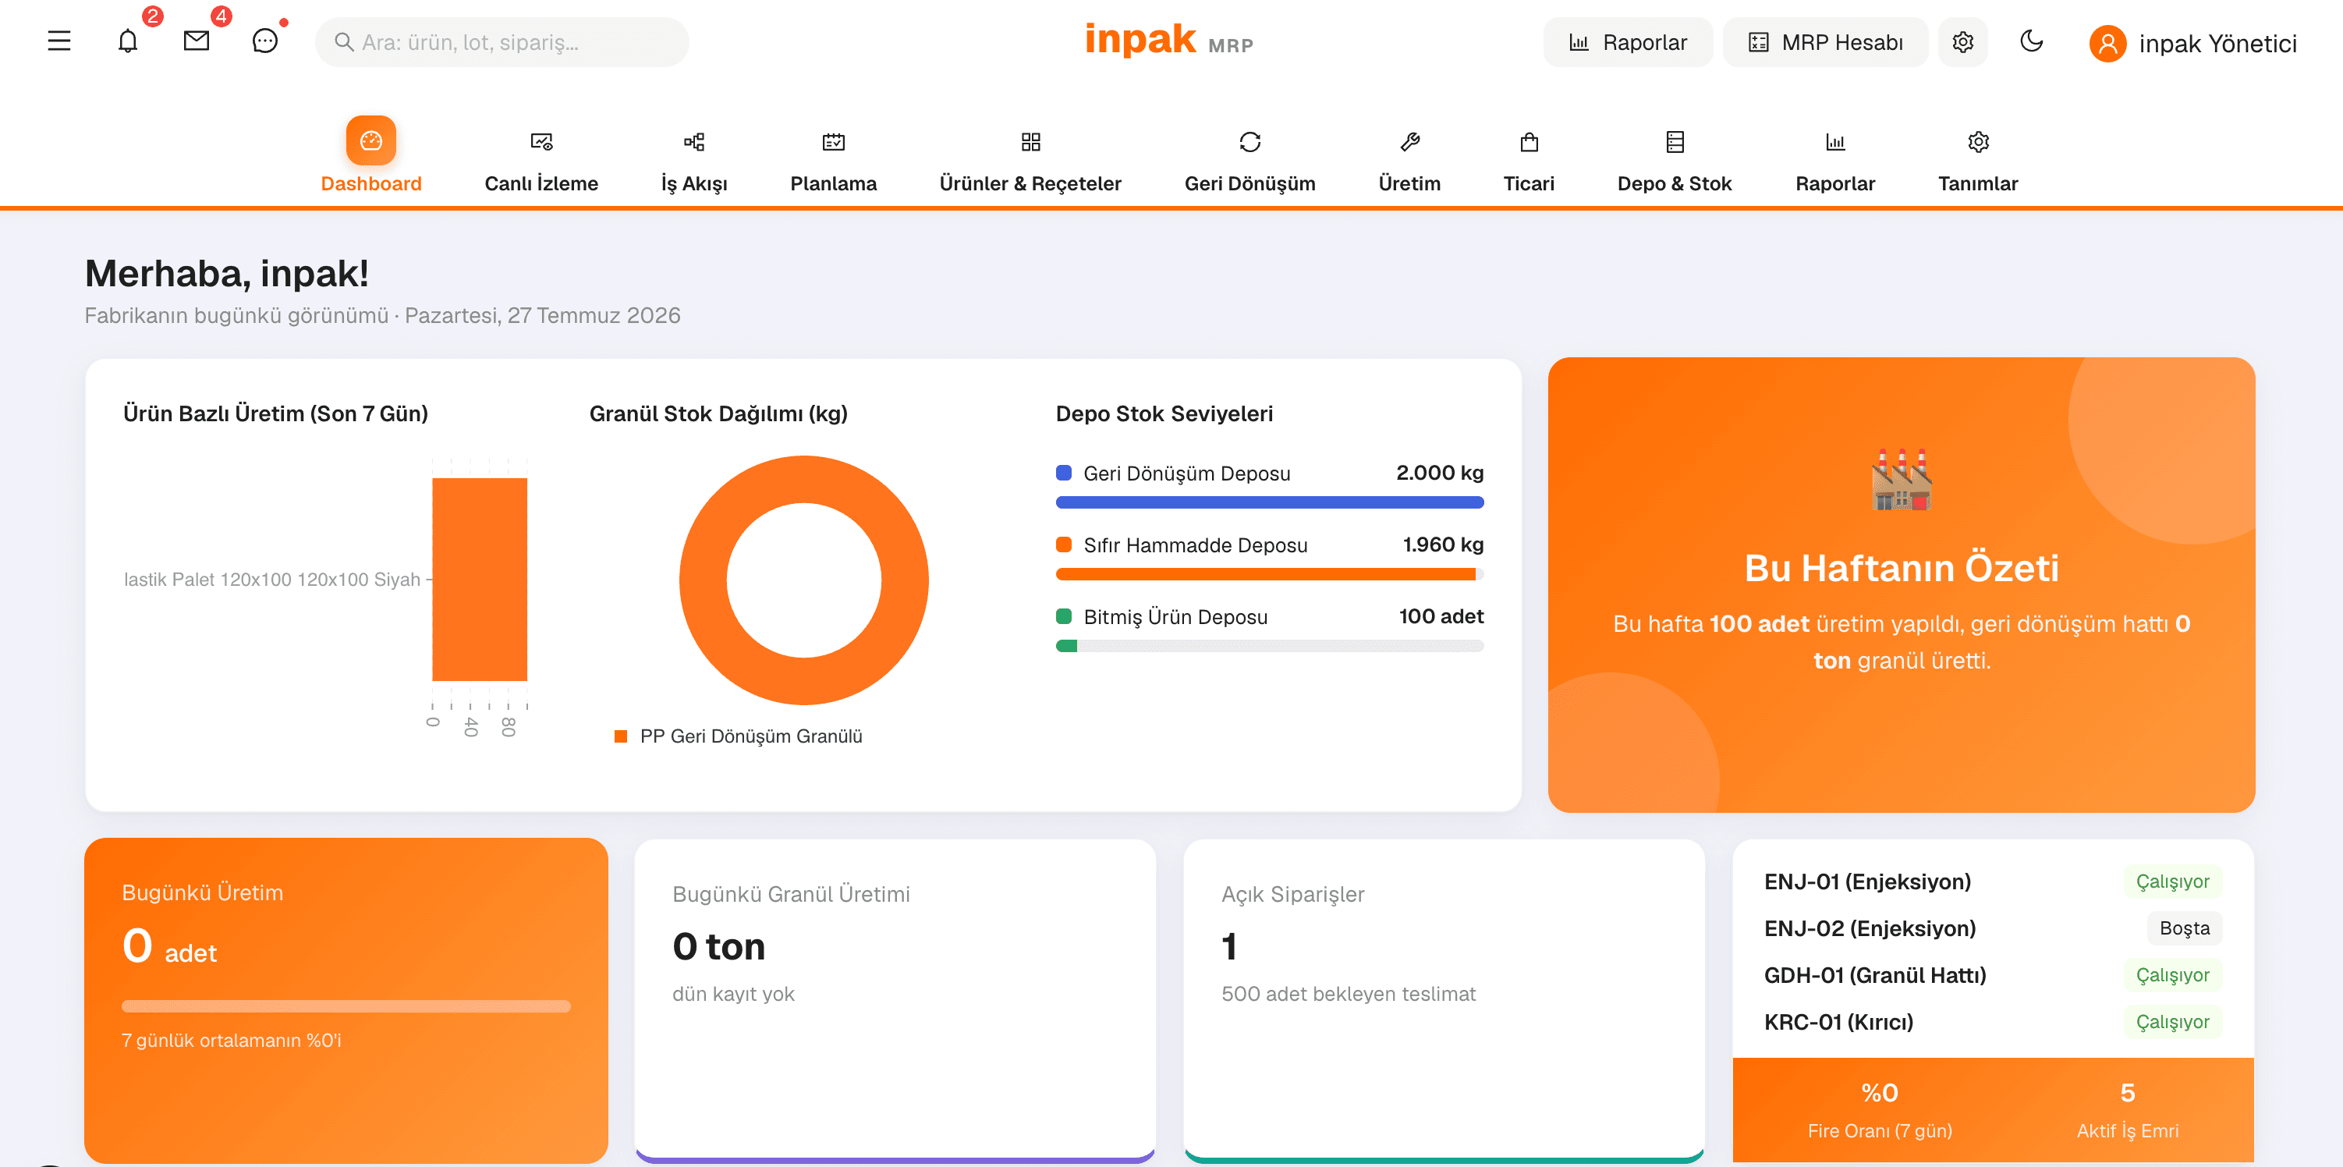
Task: Open the Ticari shopping bag icon
Action: click(1529, 142)
